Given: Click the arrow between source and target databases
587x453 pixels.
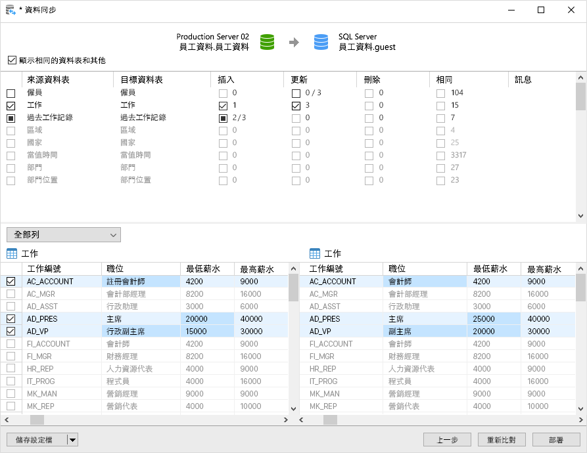Looking at the screenshot, I should point(294,42).
